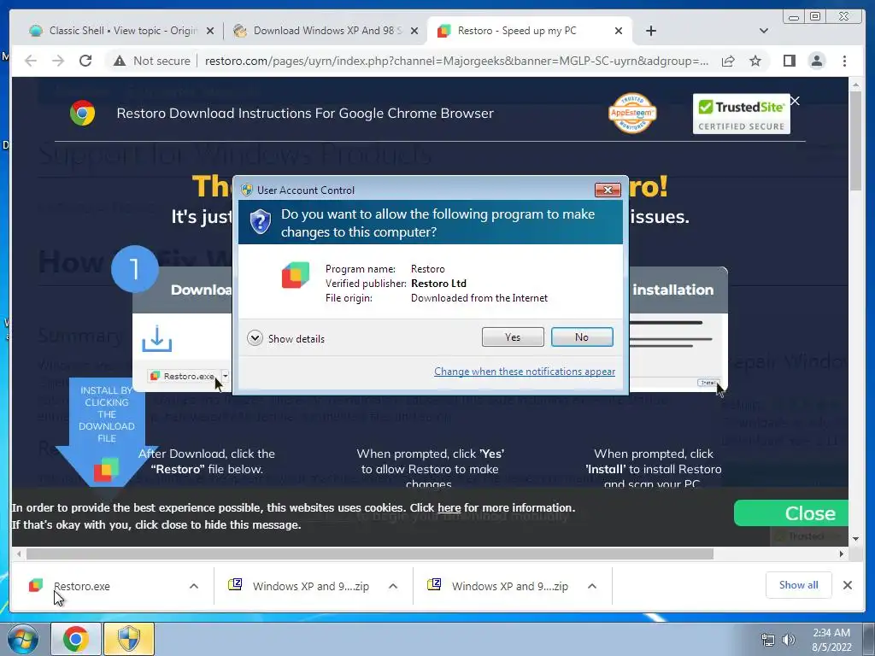The image size is (875, 656).
Task: Close the Restoro download instructions overlay
Action: coord(796,101)
